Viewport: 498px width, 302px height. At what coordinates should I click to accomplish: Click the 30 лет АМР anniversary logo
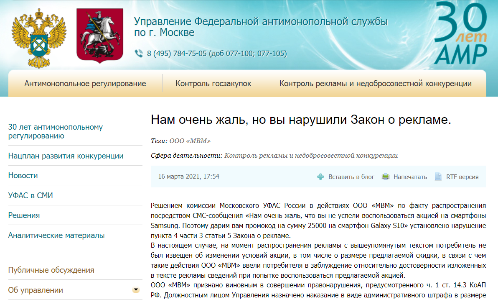pos(460,33)
